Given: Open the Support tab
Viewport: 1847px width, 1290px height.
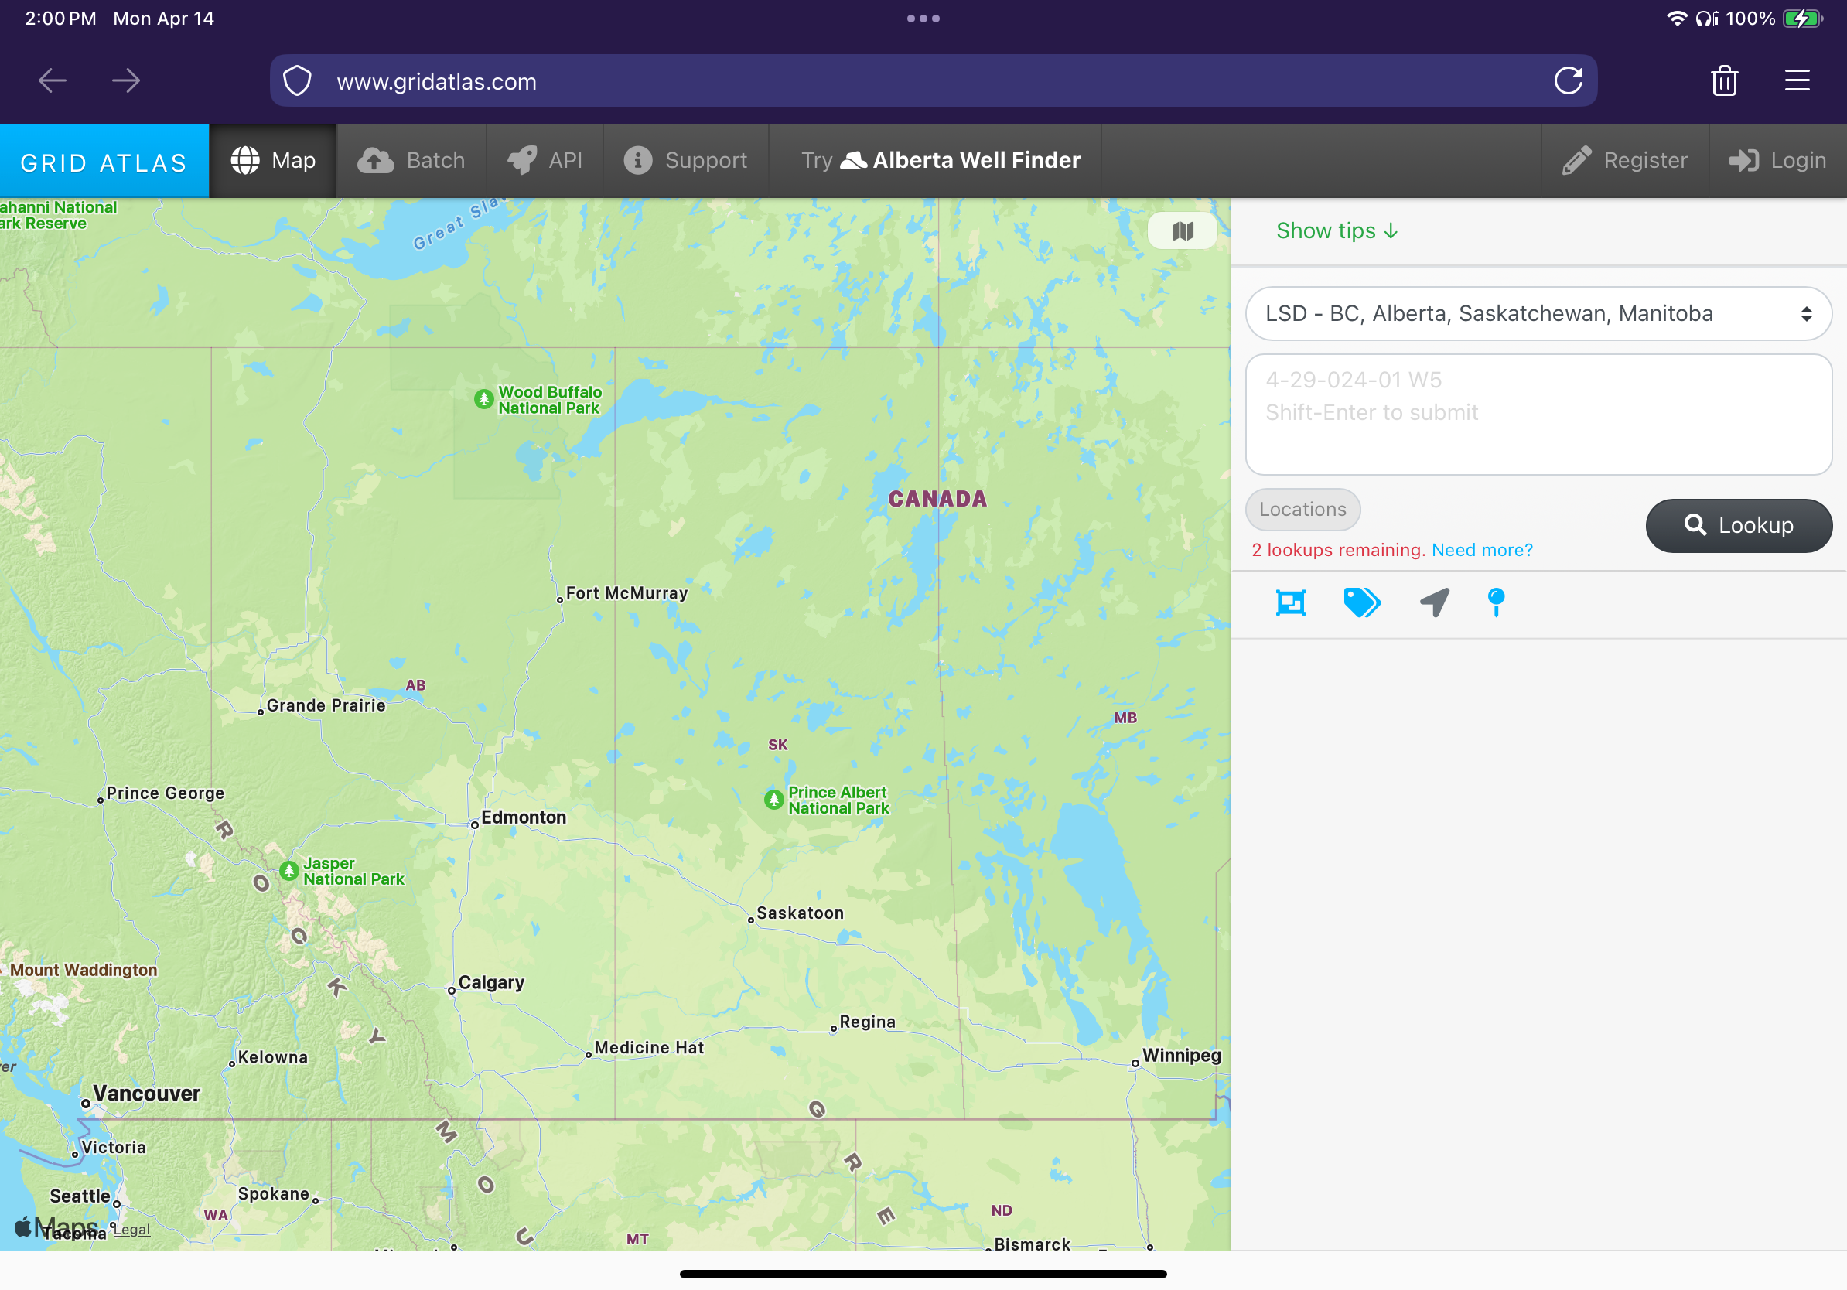Looking at the screenshot, I should click(686, 161).
